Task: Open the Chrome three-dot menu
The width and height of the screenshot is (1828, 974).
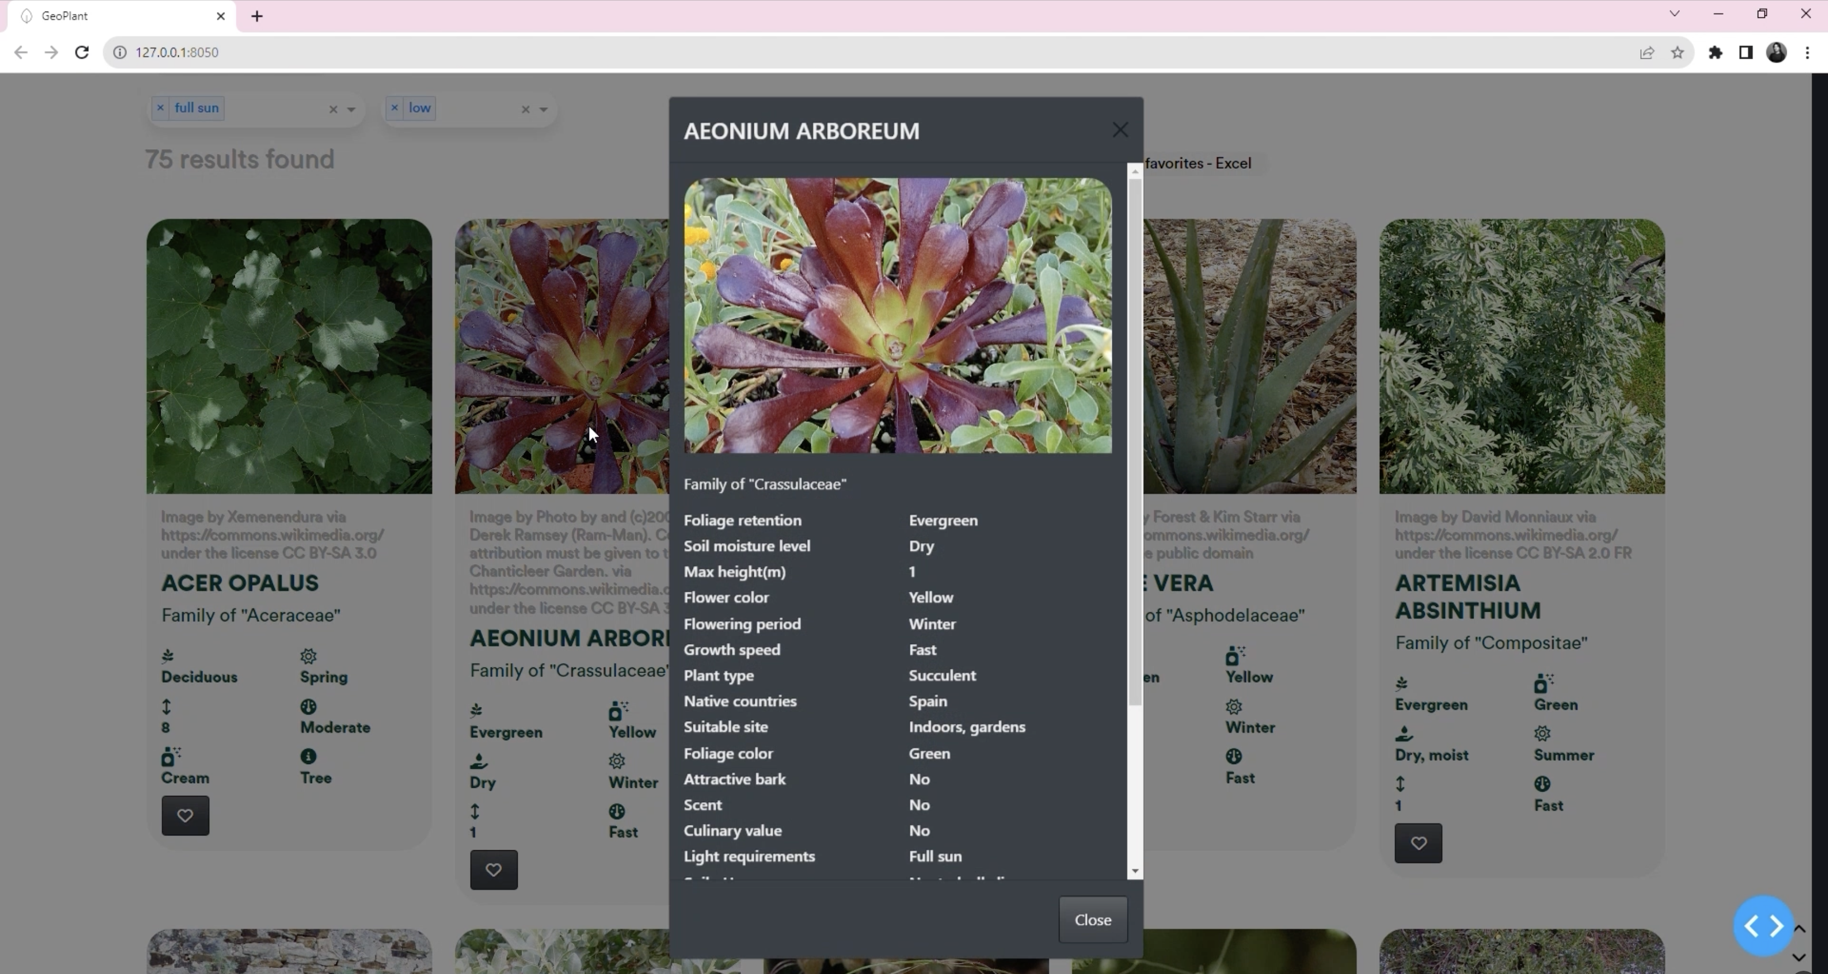Action: tap(1807, 52)
